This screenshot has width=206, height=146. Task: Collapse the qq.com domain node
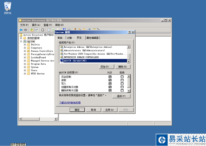point(21,41)
